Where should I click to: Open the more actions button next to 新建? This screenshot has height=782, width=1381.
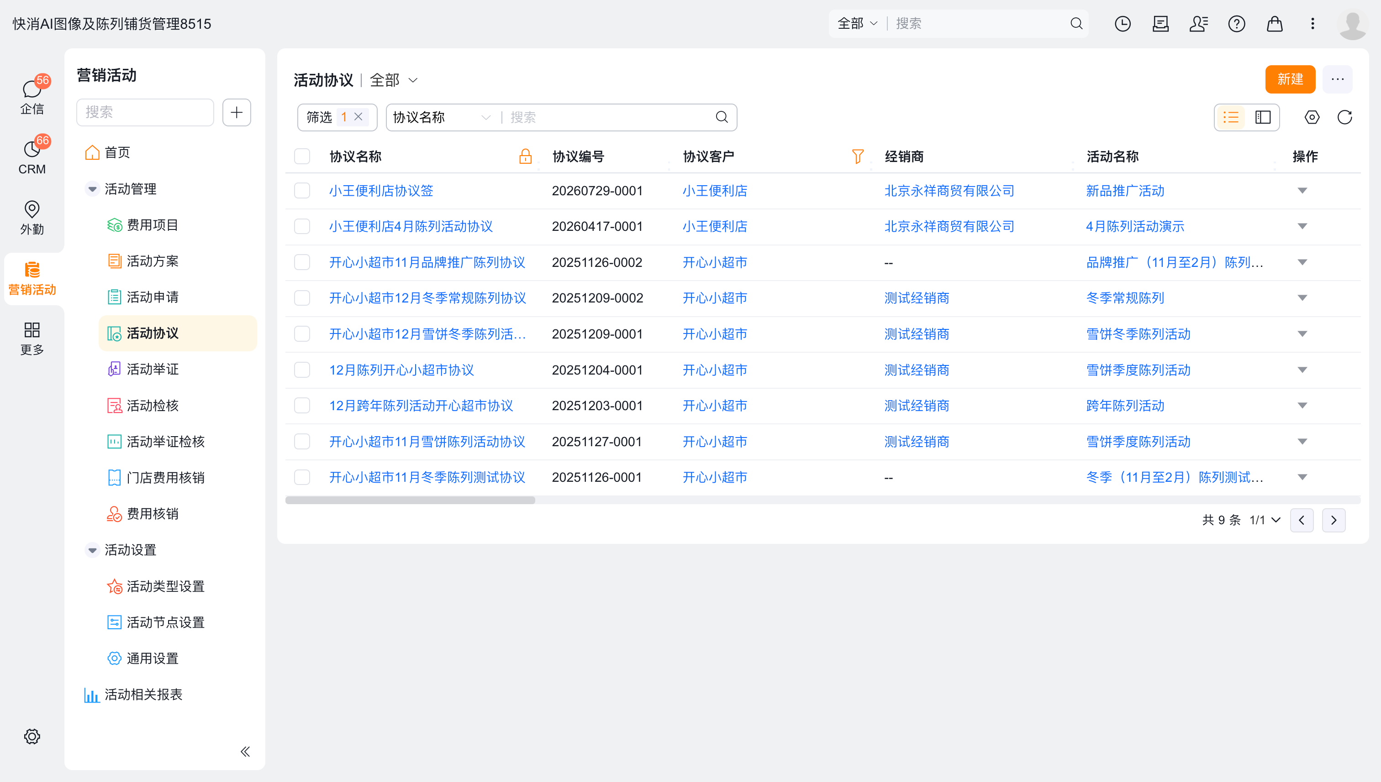[1338, 79]
